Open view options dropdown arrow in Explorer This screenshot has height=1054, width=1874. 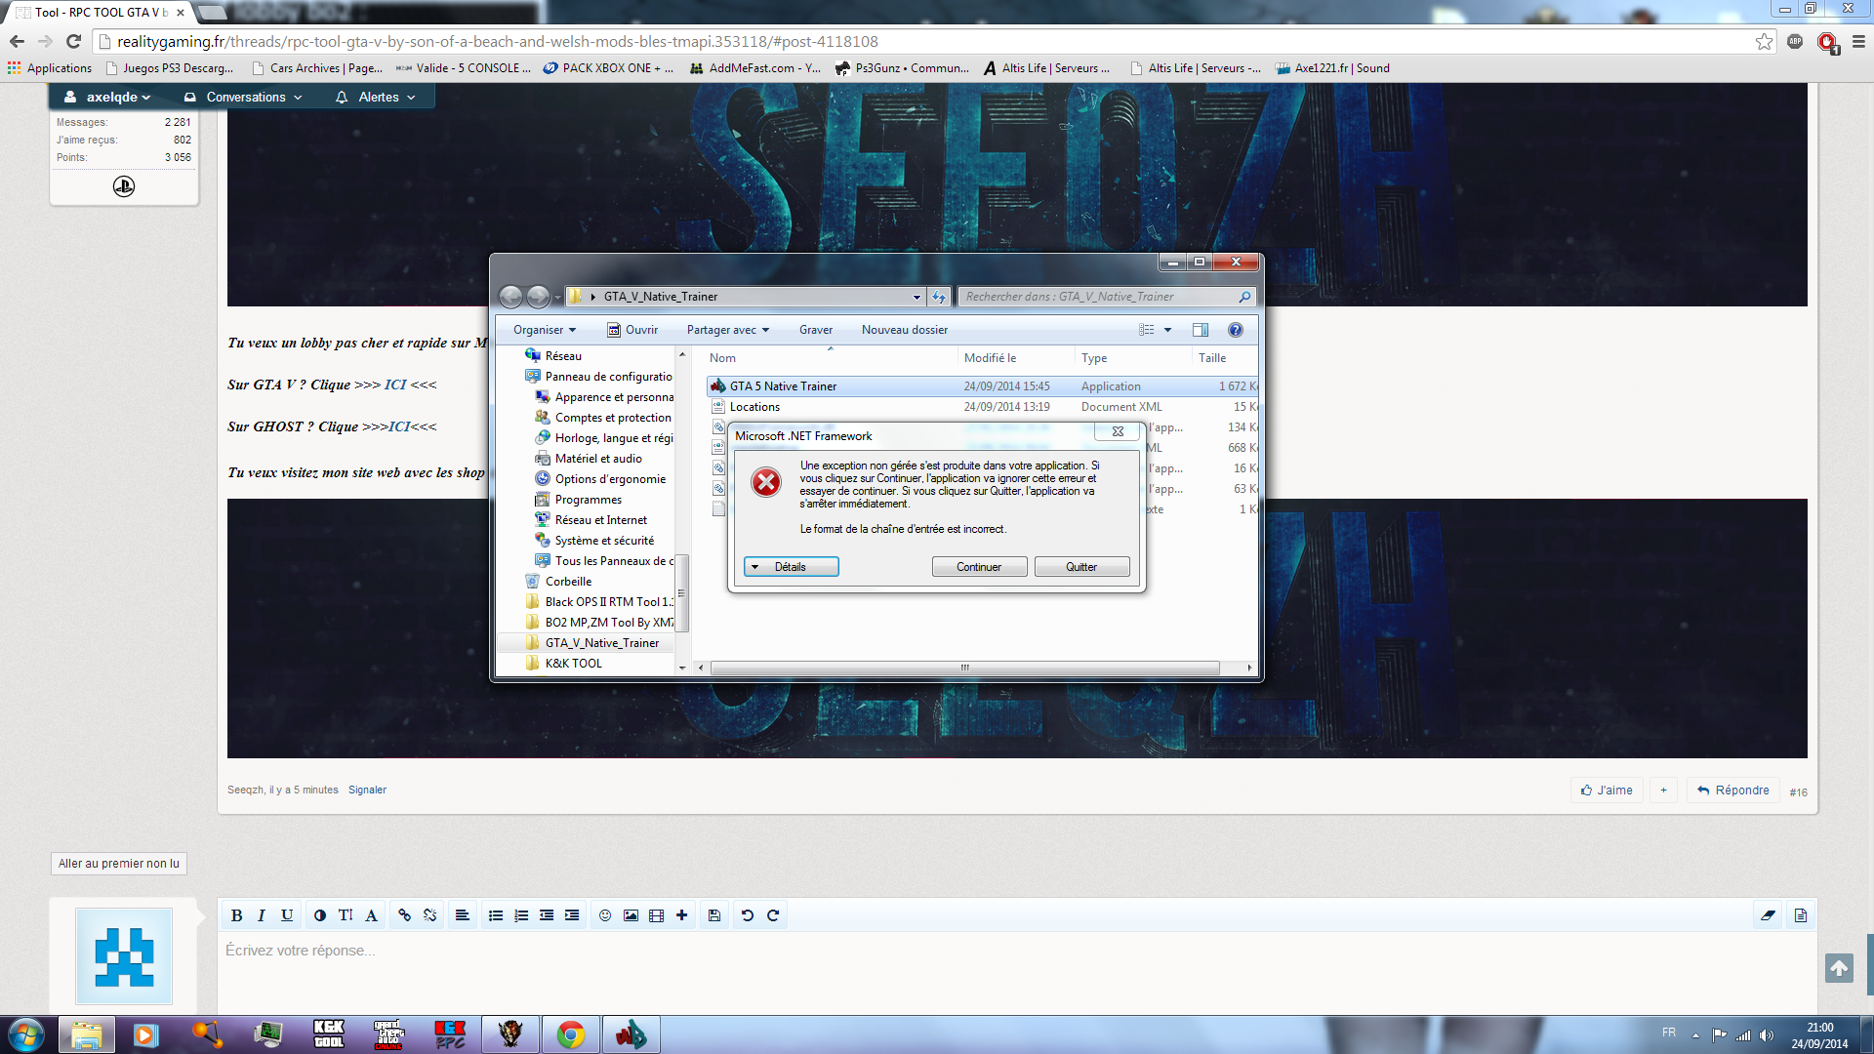tap(1167, 330)
